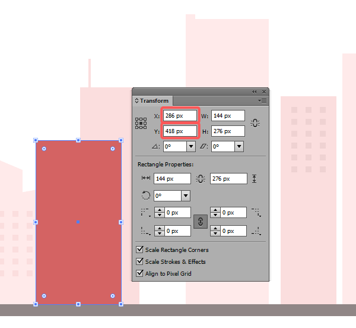
Task: Click the top-middle handle of the selected rectangle
Action: coord(78,140)
